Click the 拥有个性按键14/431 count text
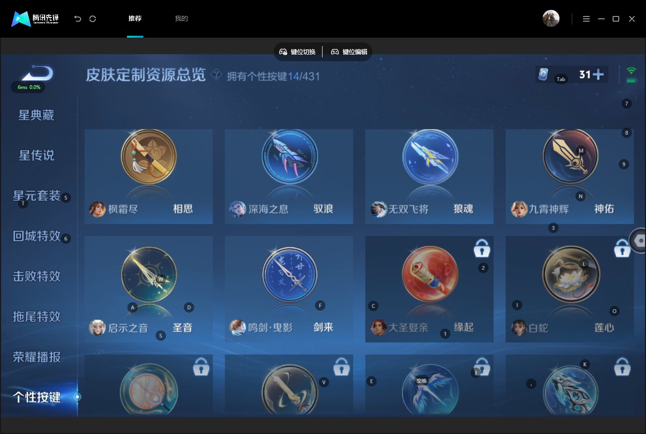 [x=273, y=76]
